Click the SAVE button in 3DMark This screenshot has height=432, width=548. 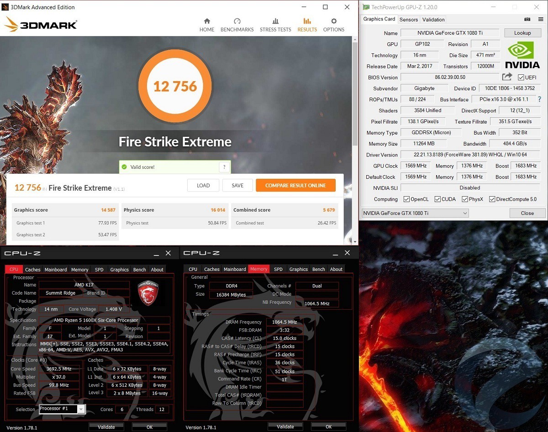[237, 185]
